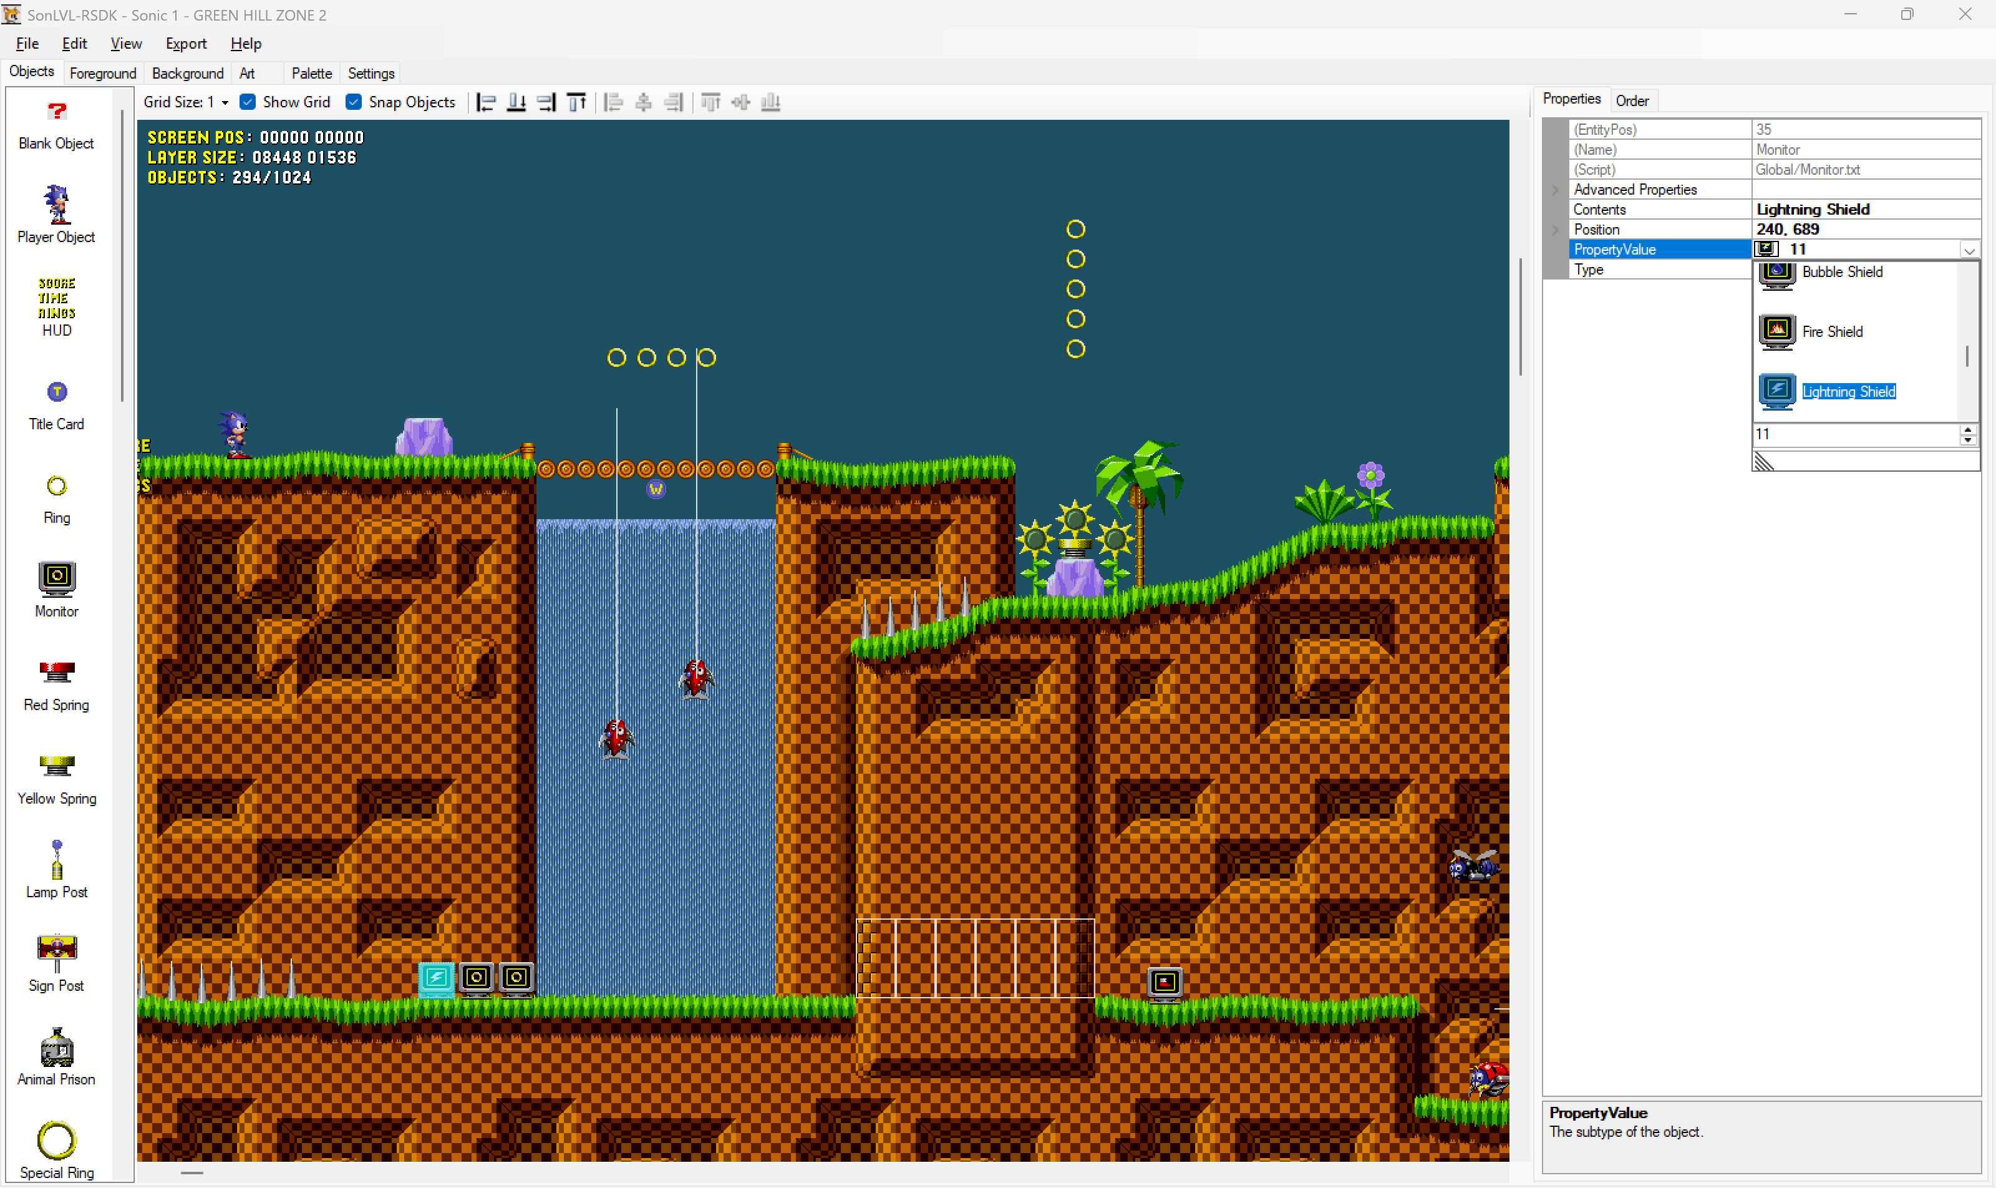Disable the Snap Objects checkbox
1996x1188 pixels.
click(x=354, y=102)
